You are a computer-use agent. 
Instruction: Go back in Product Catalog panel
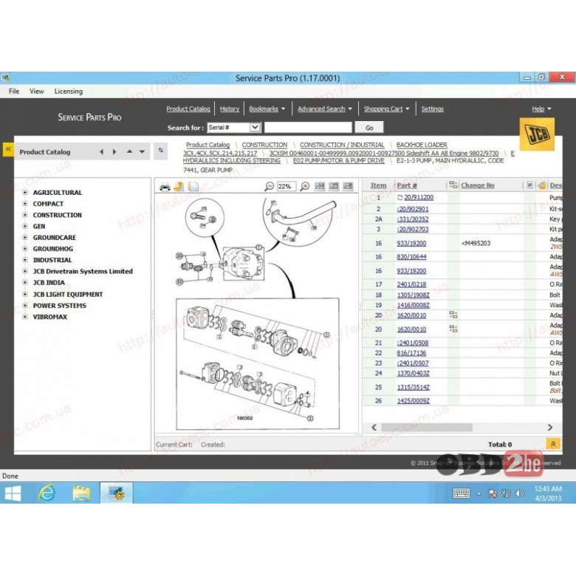[x=101, y=151]
